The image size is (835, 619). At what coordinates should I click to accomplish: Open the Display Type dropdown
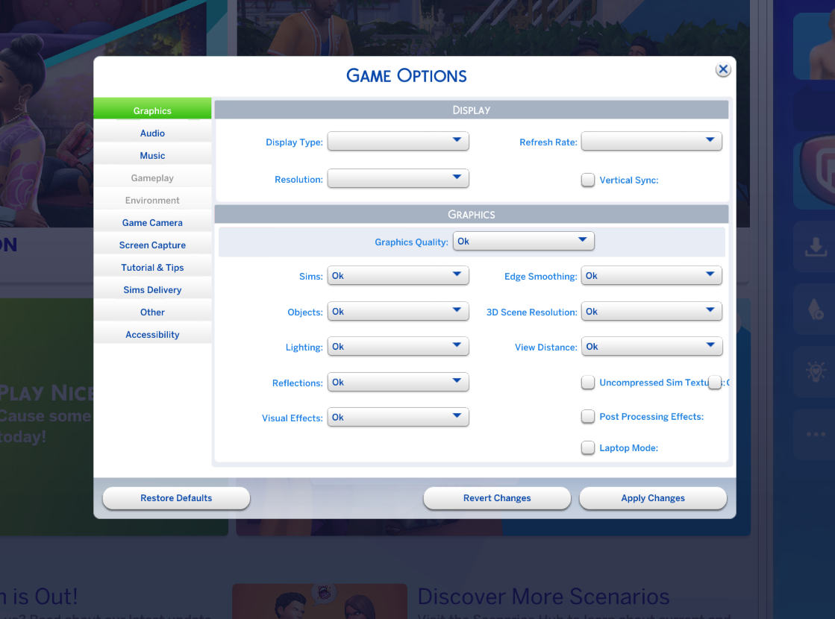tap(398, 141)
